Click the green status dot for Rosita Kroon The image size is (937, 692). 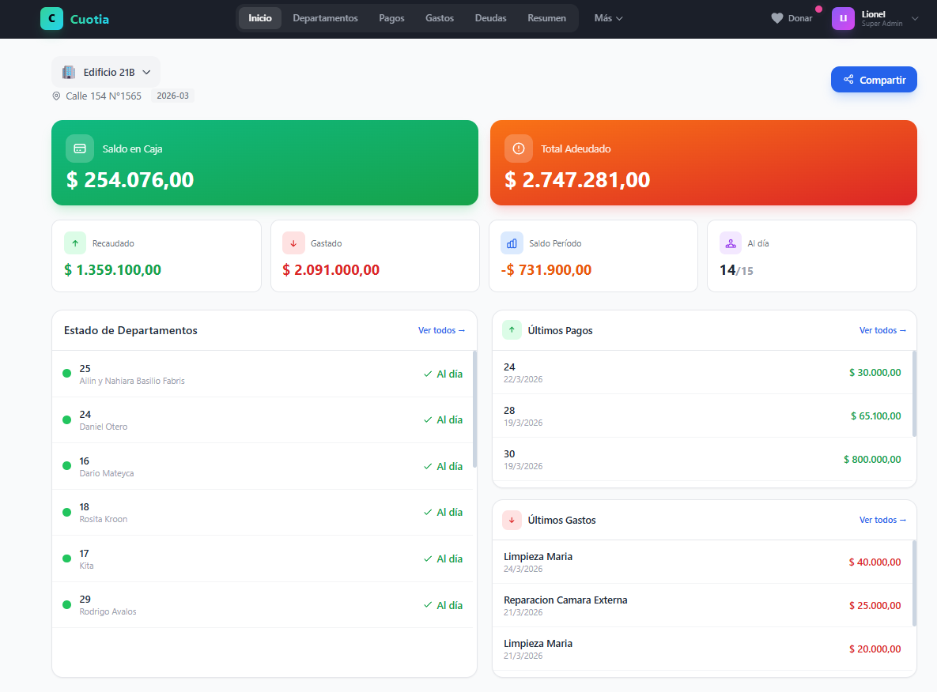coord(67,512)
